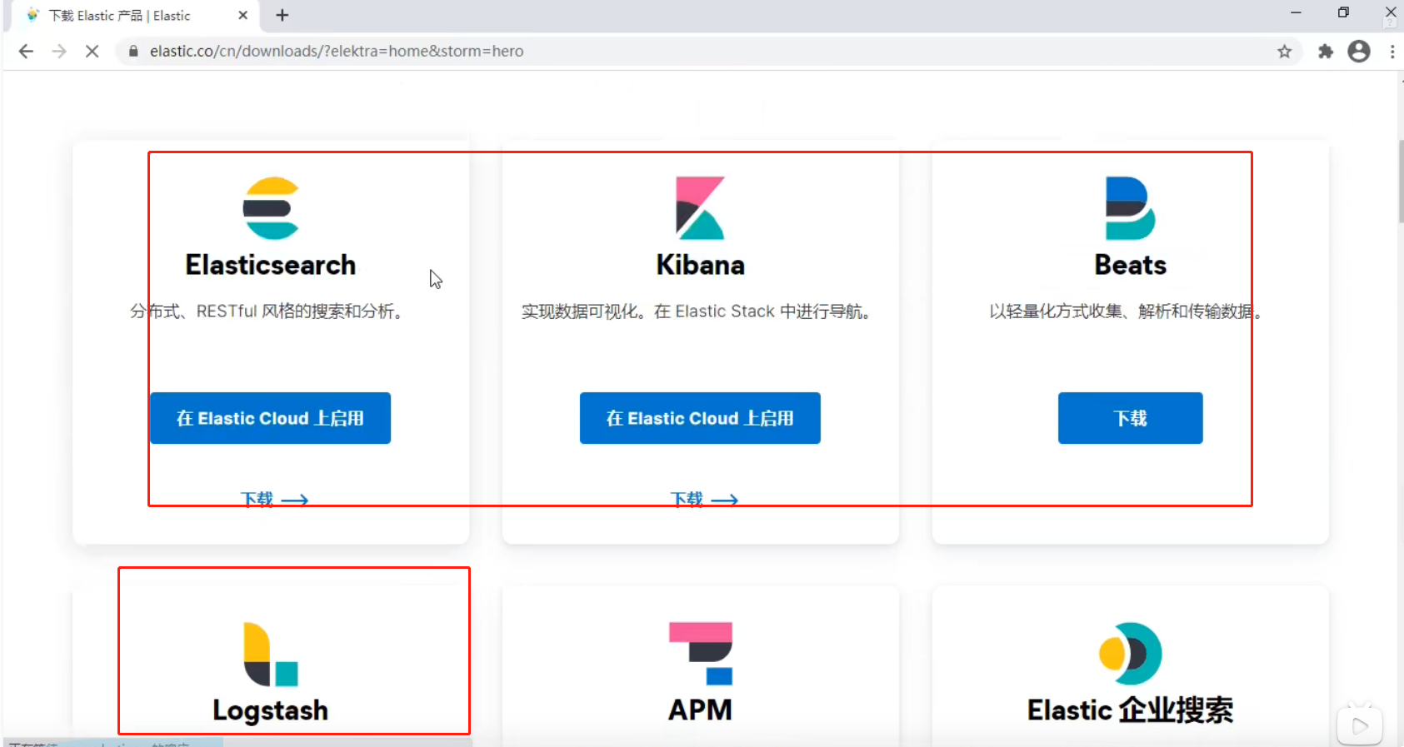Screen dimensions: 1404x747
Task: Follow the 下载 link under Kibana
Action: click(704, 500)
